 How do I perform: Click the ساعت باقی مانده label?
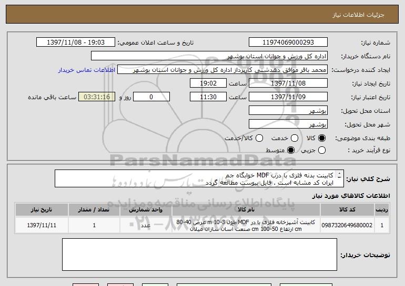tap(52, 97)
